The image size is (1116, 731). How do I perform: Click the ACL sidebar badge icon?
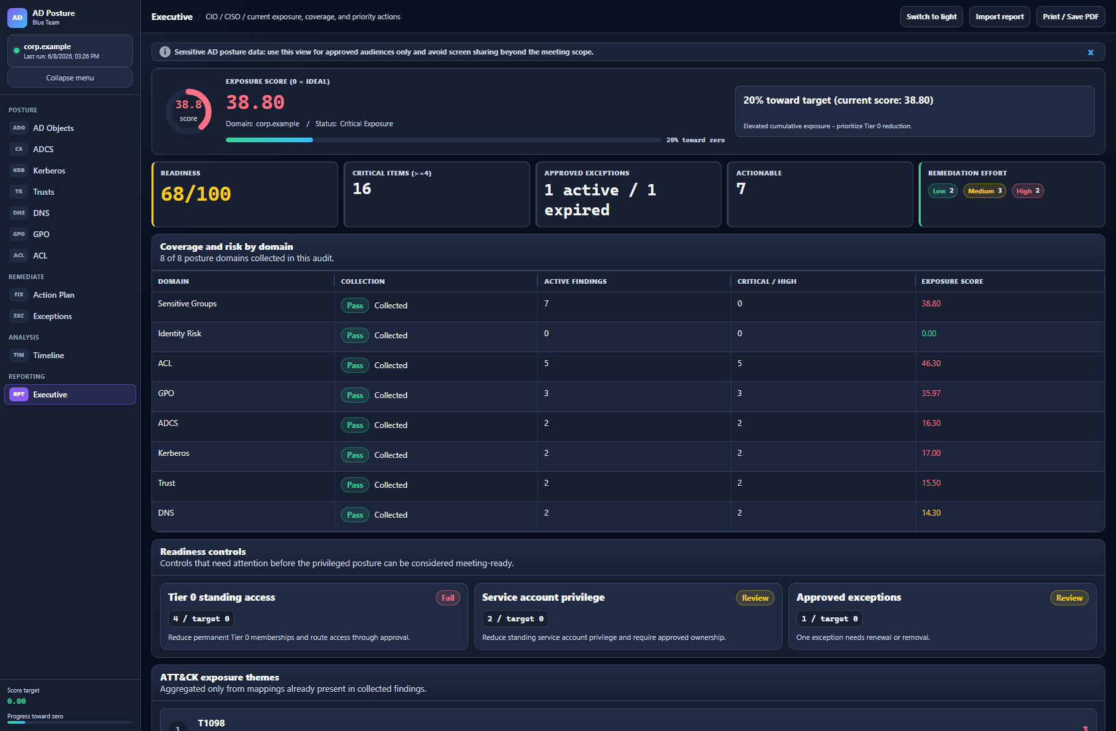coord(19,256)
